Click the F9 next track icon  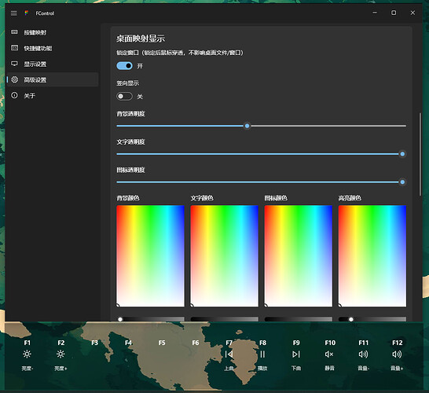(296, 354)
